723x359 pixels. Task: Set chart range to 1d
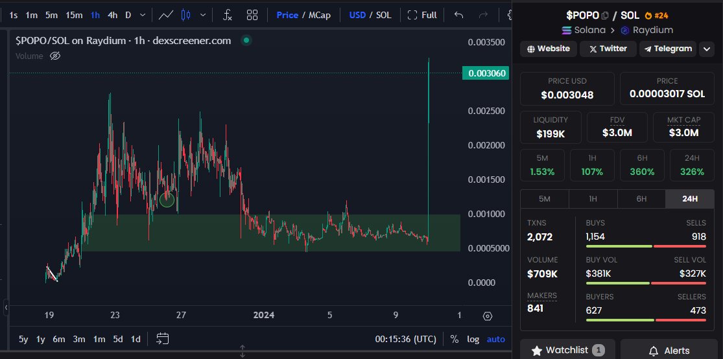136,339
